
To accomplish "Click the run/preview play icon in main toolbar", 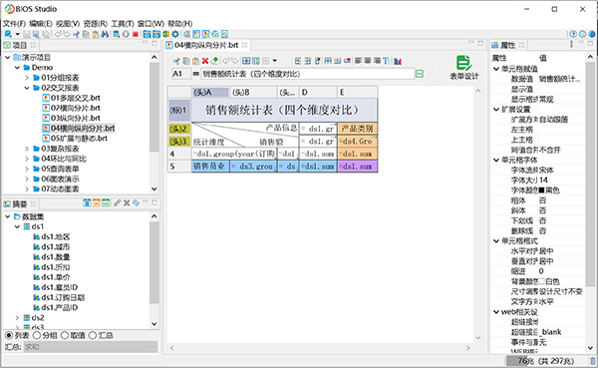I will coord(126,34).
